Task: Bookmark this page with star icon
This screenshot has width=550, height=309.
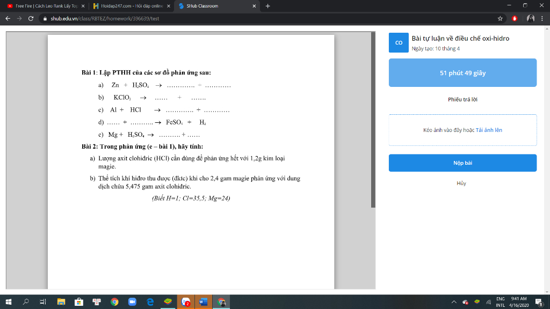Action: [500, 19]
